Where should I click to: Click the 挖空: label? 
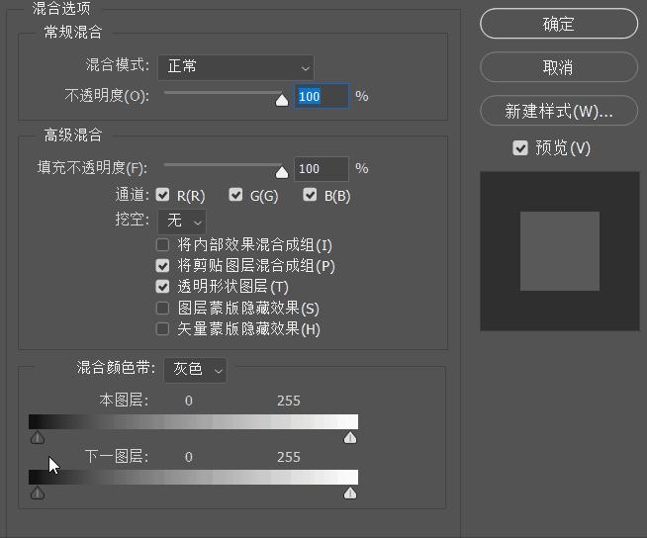coord(132,220)
